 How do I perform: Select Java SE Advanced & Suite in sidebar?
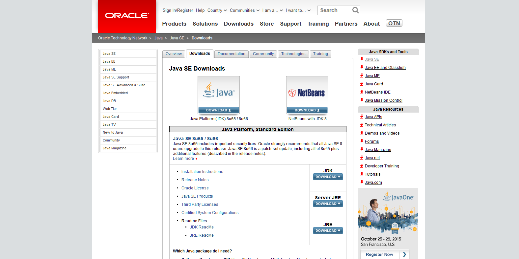click(x=128, y=85)
